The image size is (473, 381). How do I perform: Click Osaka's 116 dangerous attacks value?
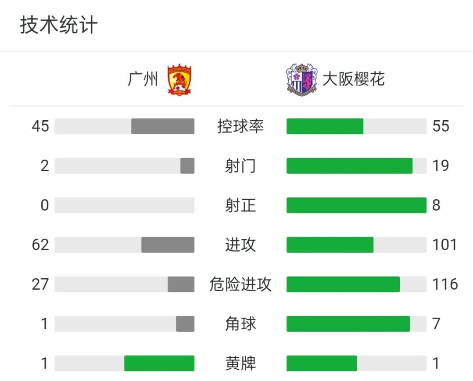coord(445,284)
